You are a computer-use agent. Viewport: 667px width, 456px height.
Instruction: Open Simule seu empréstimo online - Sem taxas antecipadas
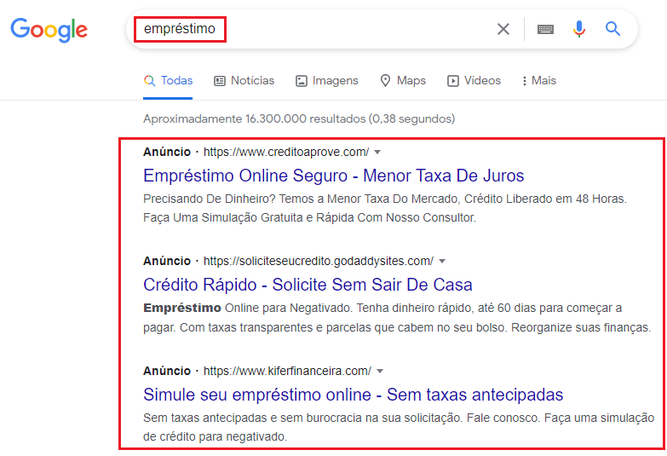(353, 395)
